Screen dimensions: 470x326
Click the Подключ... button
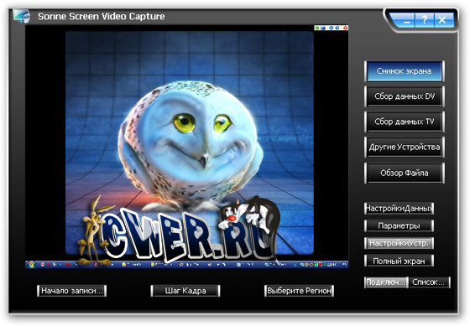coord(386,282)
